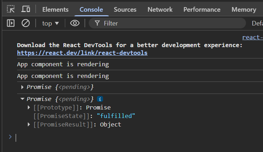
Task: Click the blue info icon beside Promise
Action: (x=100, y=99)
